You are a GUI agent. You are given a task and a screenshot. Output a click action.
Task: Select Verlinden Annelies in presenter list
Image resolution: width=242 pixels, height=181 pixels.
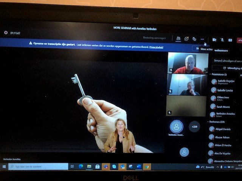(x=225, y=115)
